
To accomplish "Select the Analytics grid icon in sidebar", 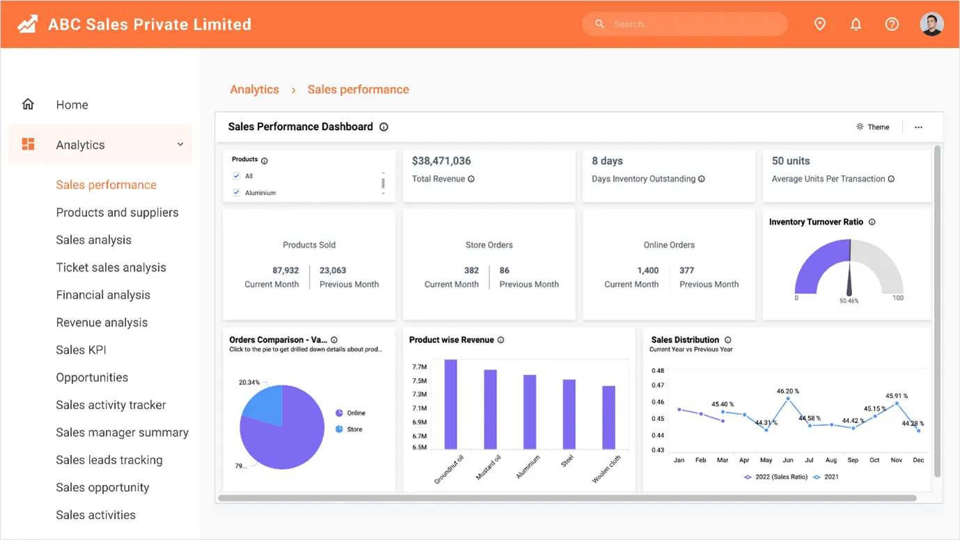I will [x=29, y=144].
